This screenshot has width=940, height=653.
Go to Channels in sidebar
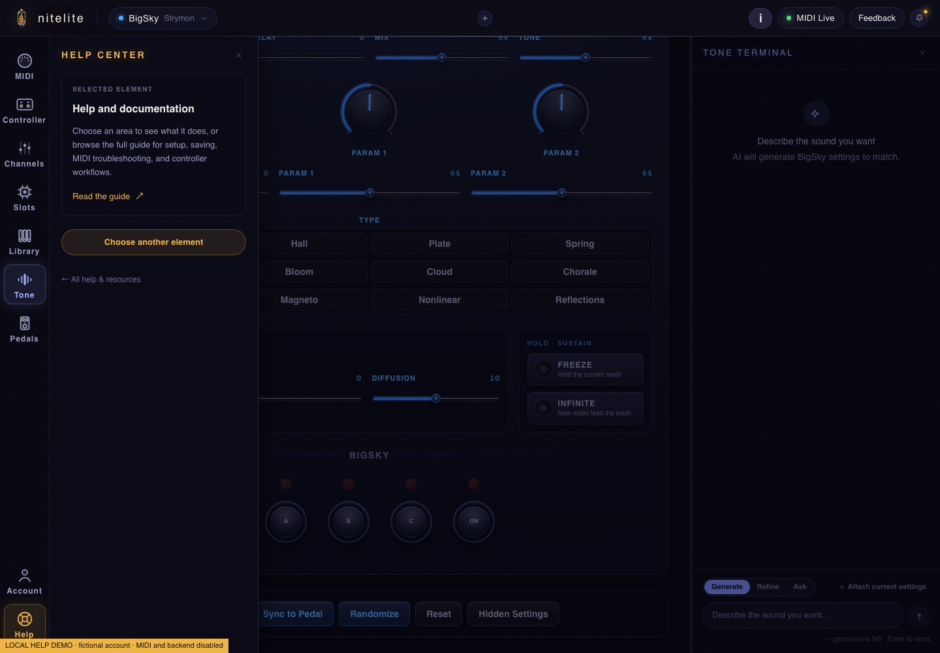point(24,154)
